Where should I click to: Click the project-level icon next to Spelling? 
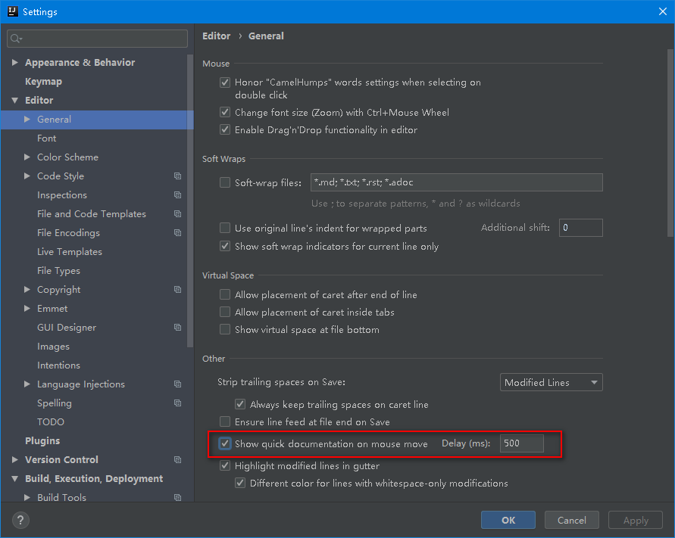tap(177, 403)
